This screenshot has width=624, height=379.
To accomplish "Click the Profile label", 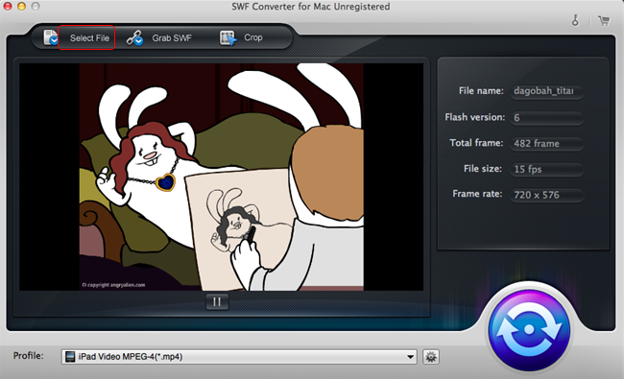I will pyautogui.click(x=29, y=356).
